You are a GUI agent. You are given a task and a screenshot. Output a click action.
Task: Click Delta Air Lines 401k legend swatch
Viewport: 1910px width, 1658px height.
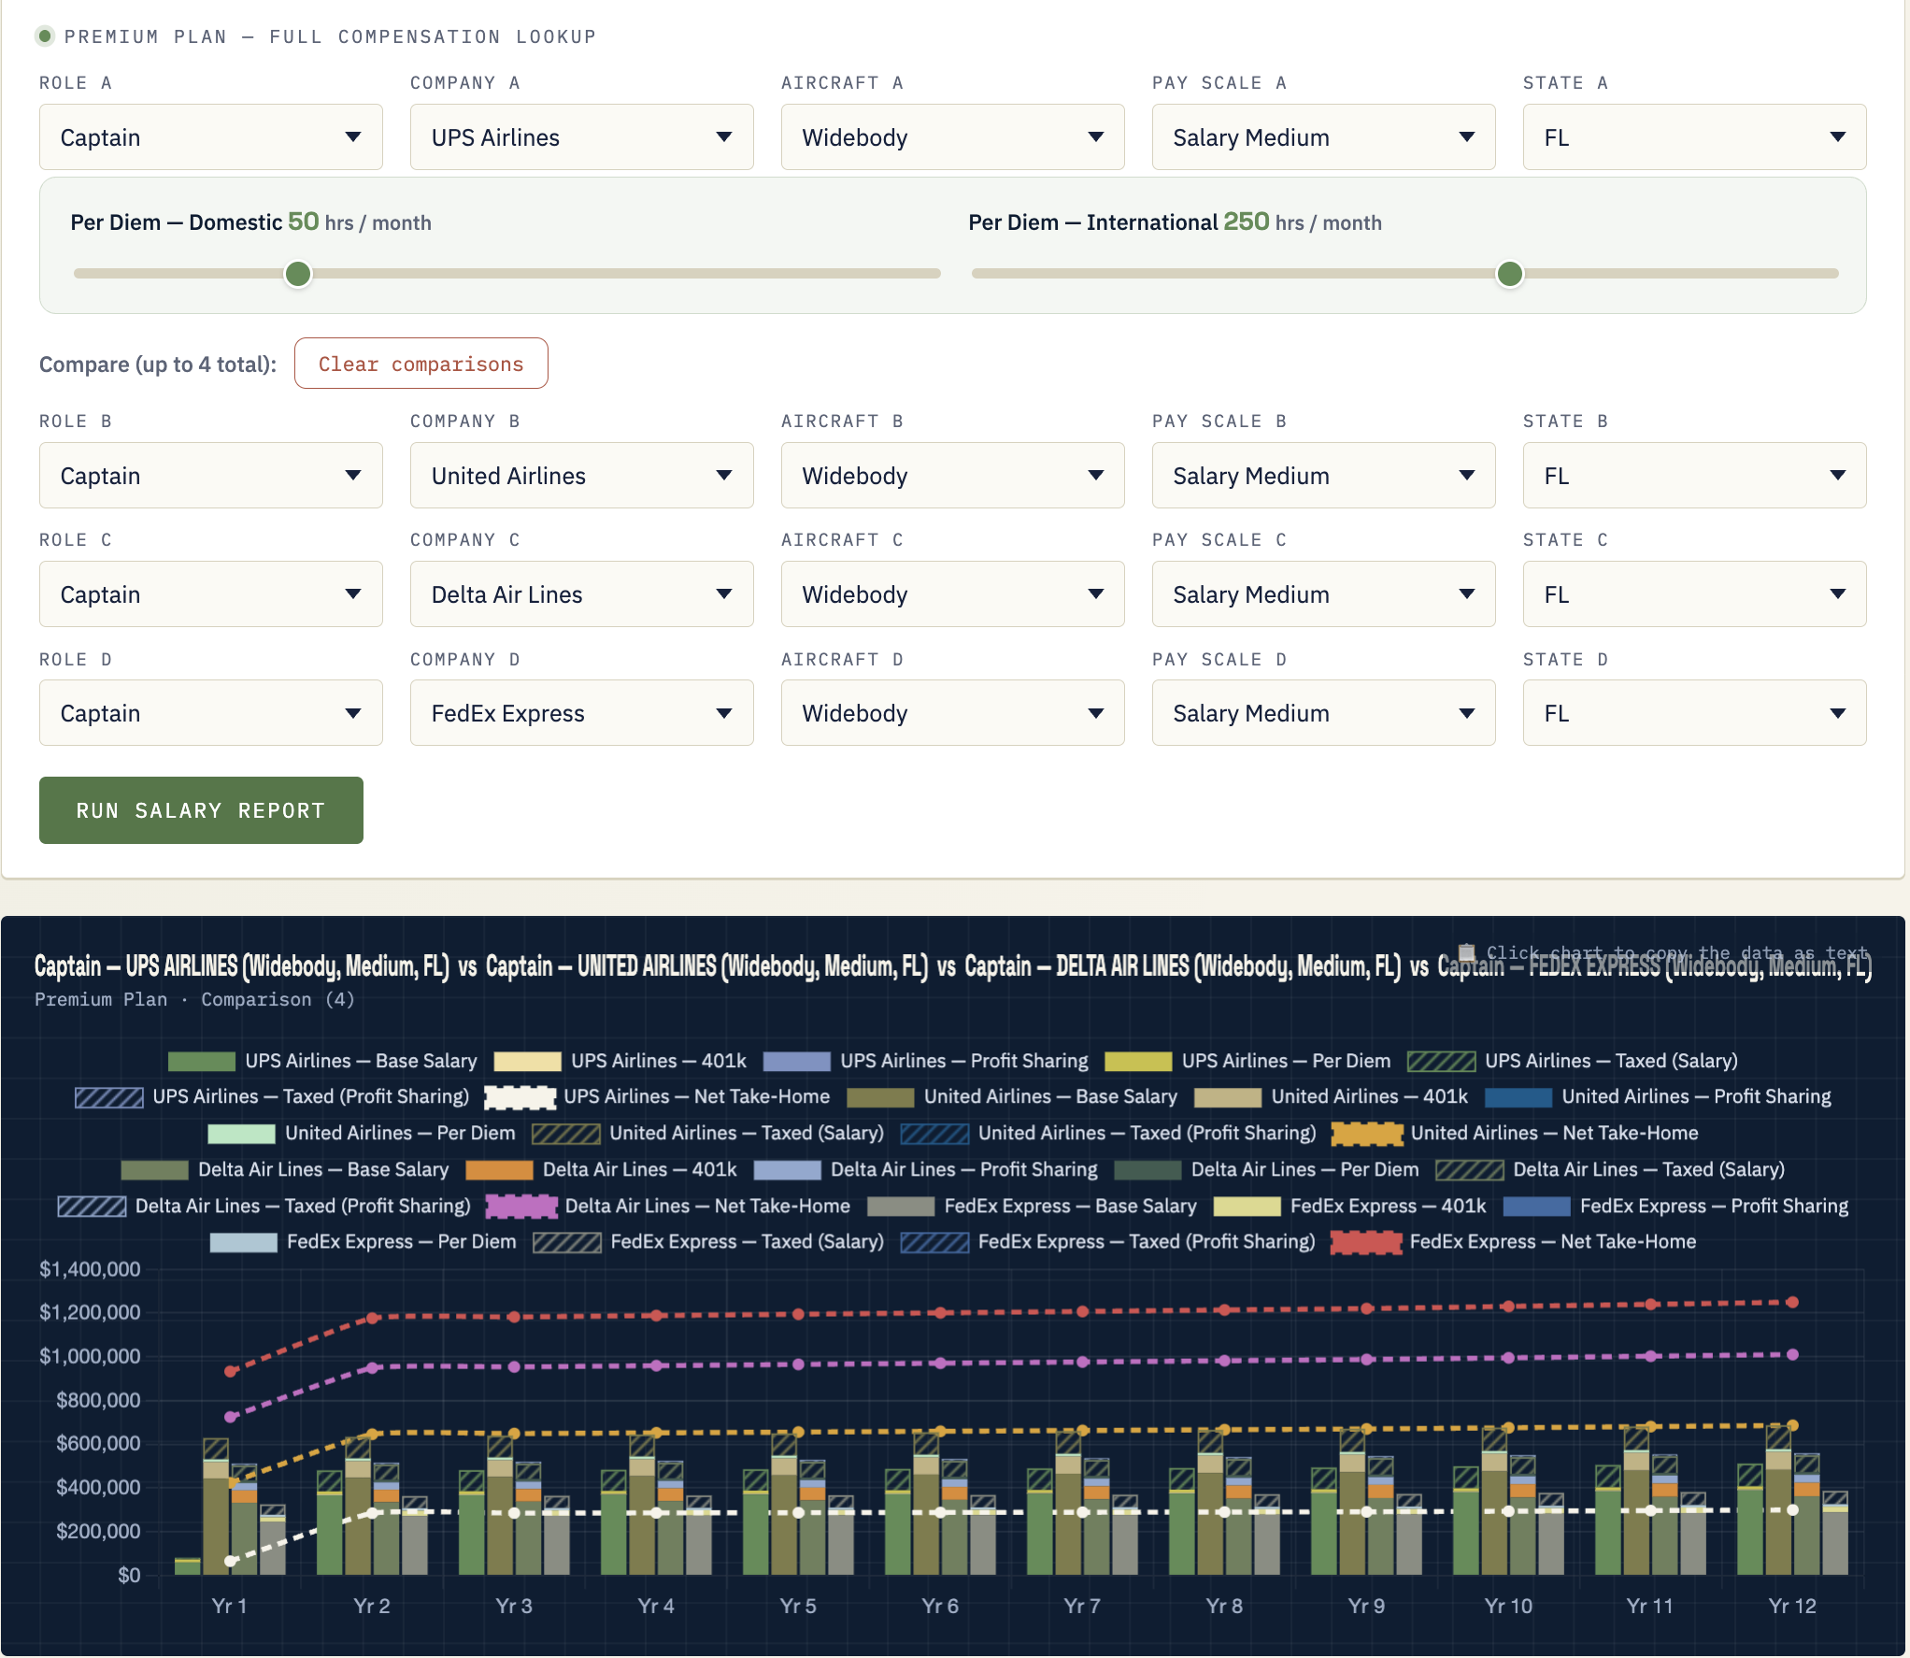click(499, 1170)
